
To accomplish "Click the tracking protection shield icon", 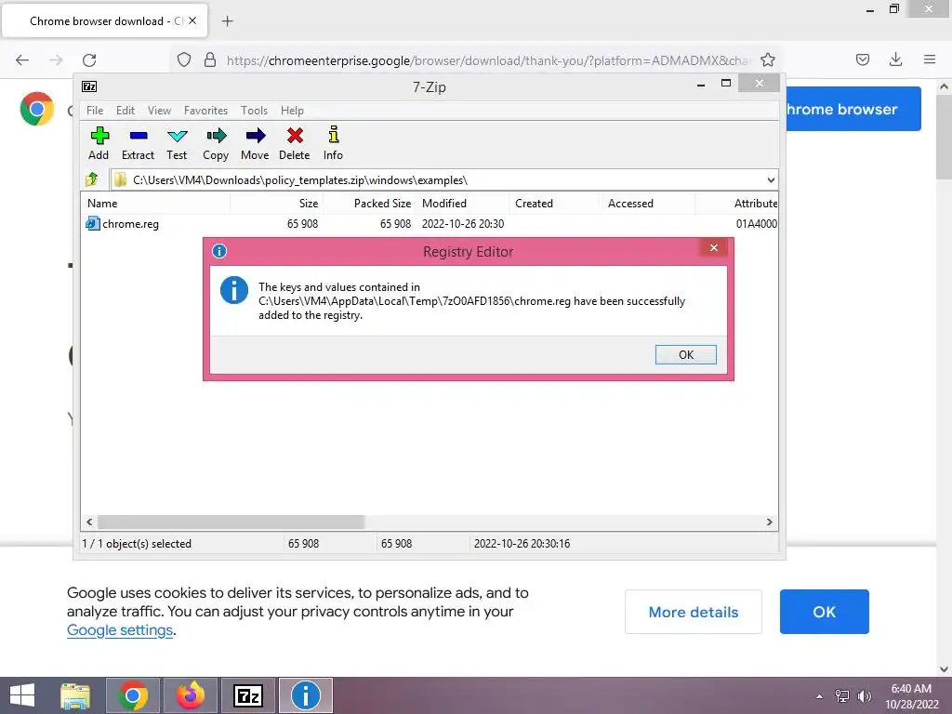I will tap(184, 59).
